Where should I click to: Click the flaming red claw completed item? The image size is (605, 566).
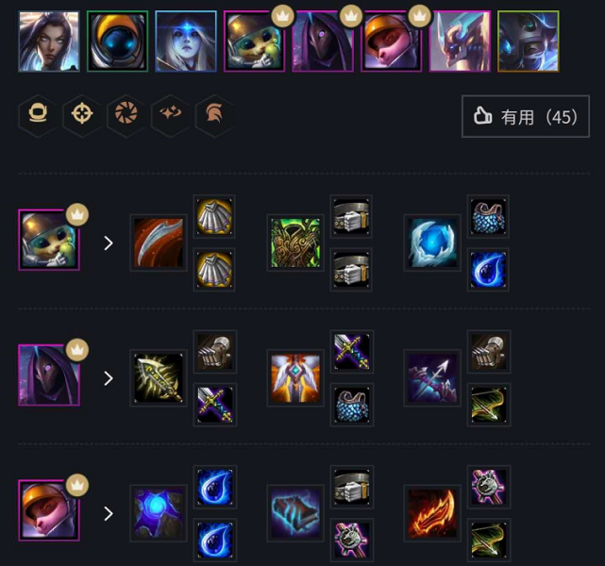[x=432, y=513]
